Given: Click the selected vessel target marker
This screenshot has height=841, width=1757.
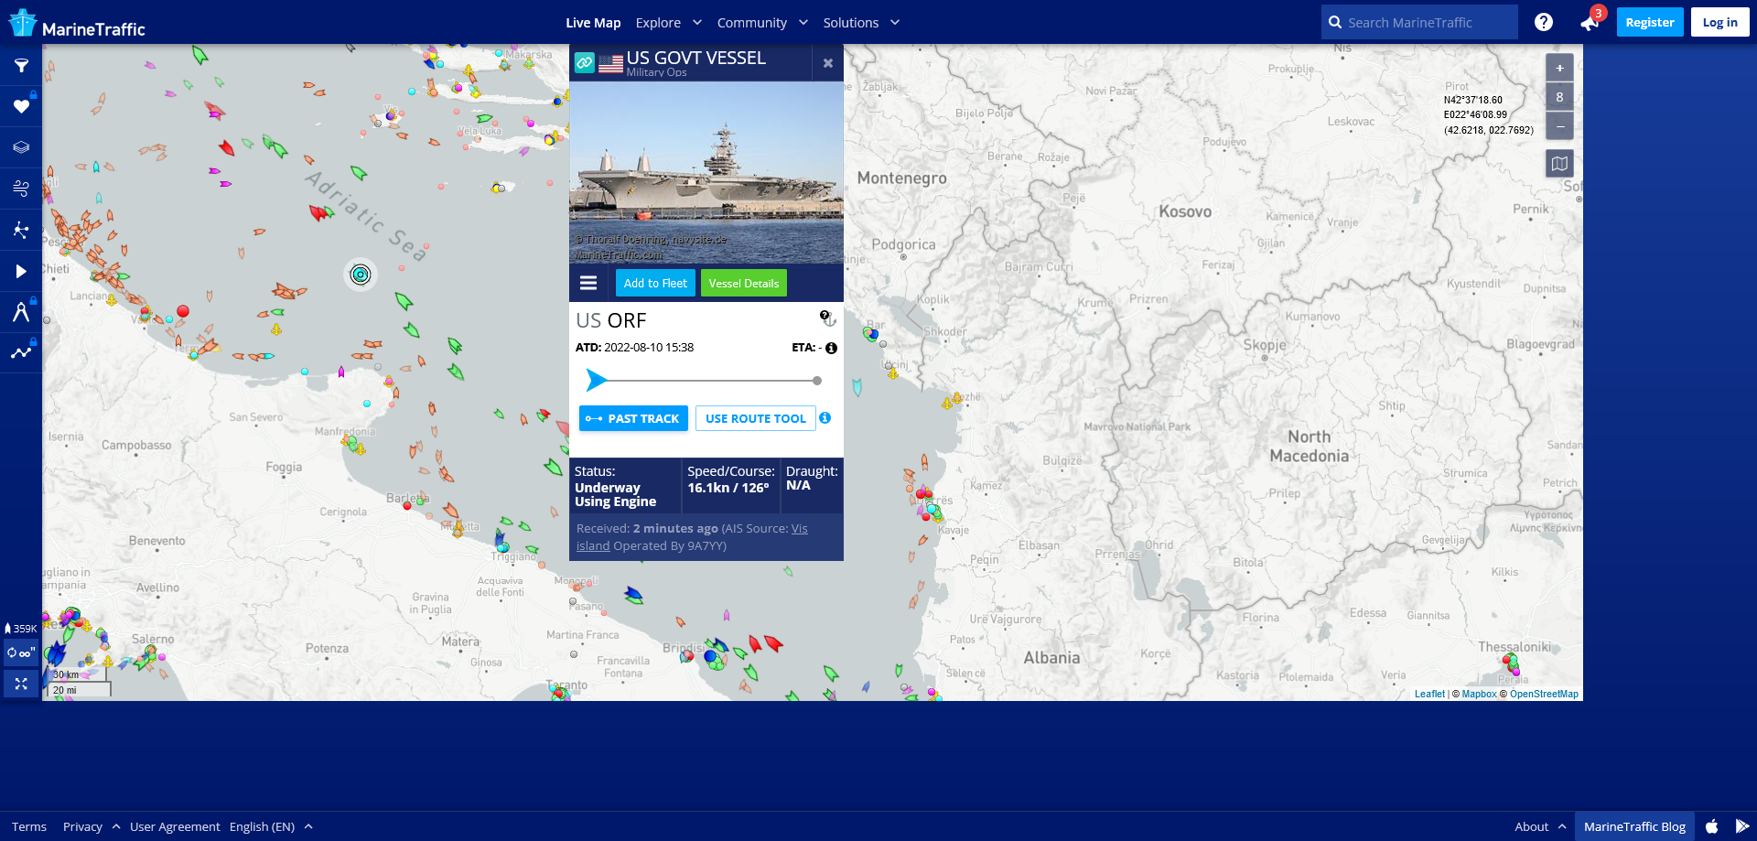Looking at the screenshot, I should point(361,275).
